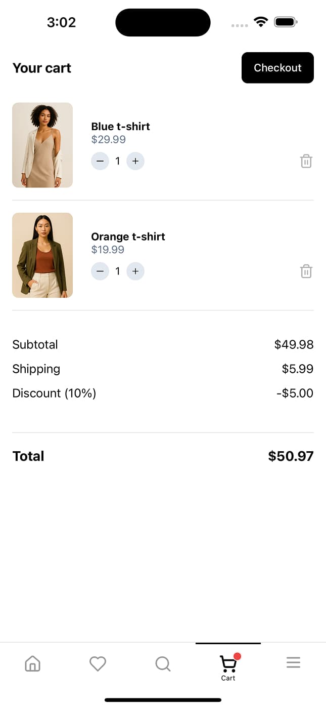Increase quantity of Blue t-shirt
Image resolution: width=326 pixels, height=708 pixels.
(x=135, y=161)
